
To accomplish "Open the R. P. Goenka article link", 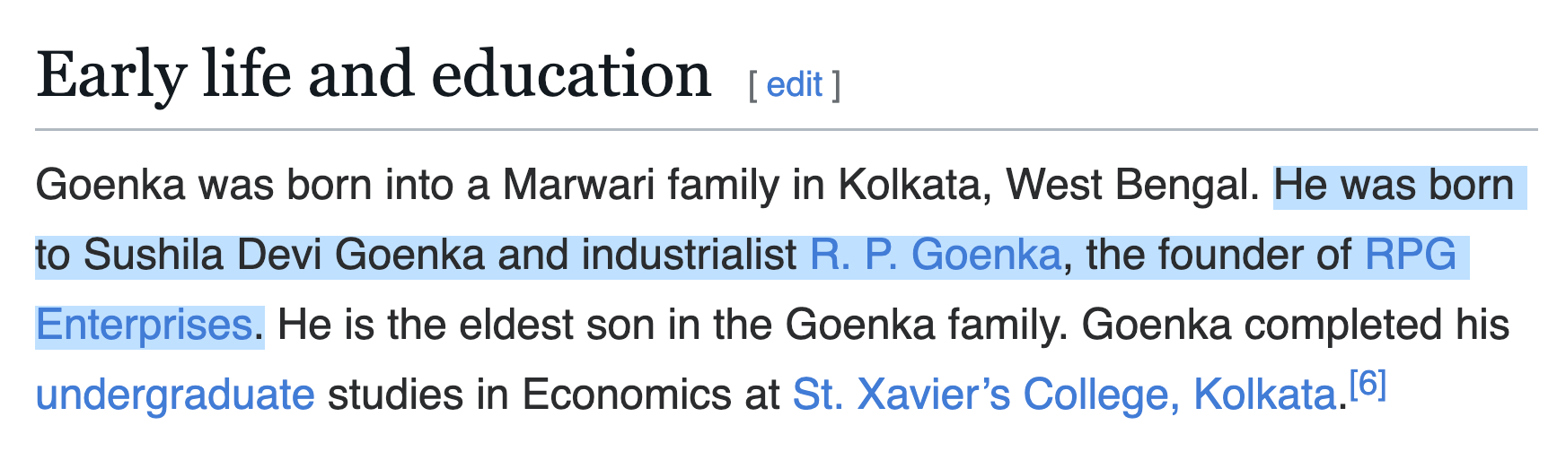I will pos(935,255).
